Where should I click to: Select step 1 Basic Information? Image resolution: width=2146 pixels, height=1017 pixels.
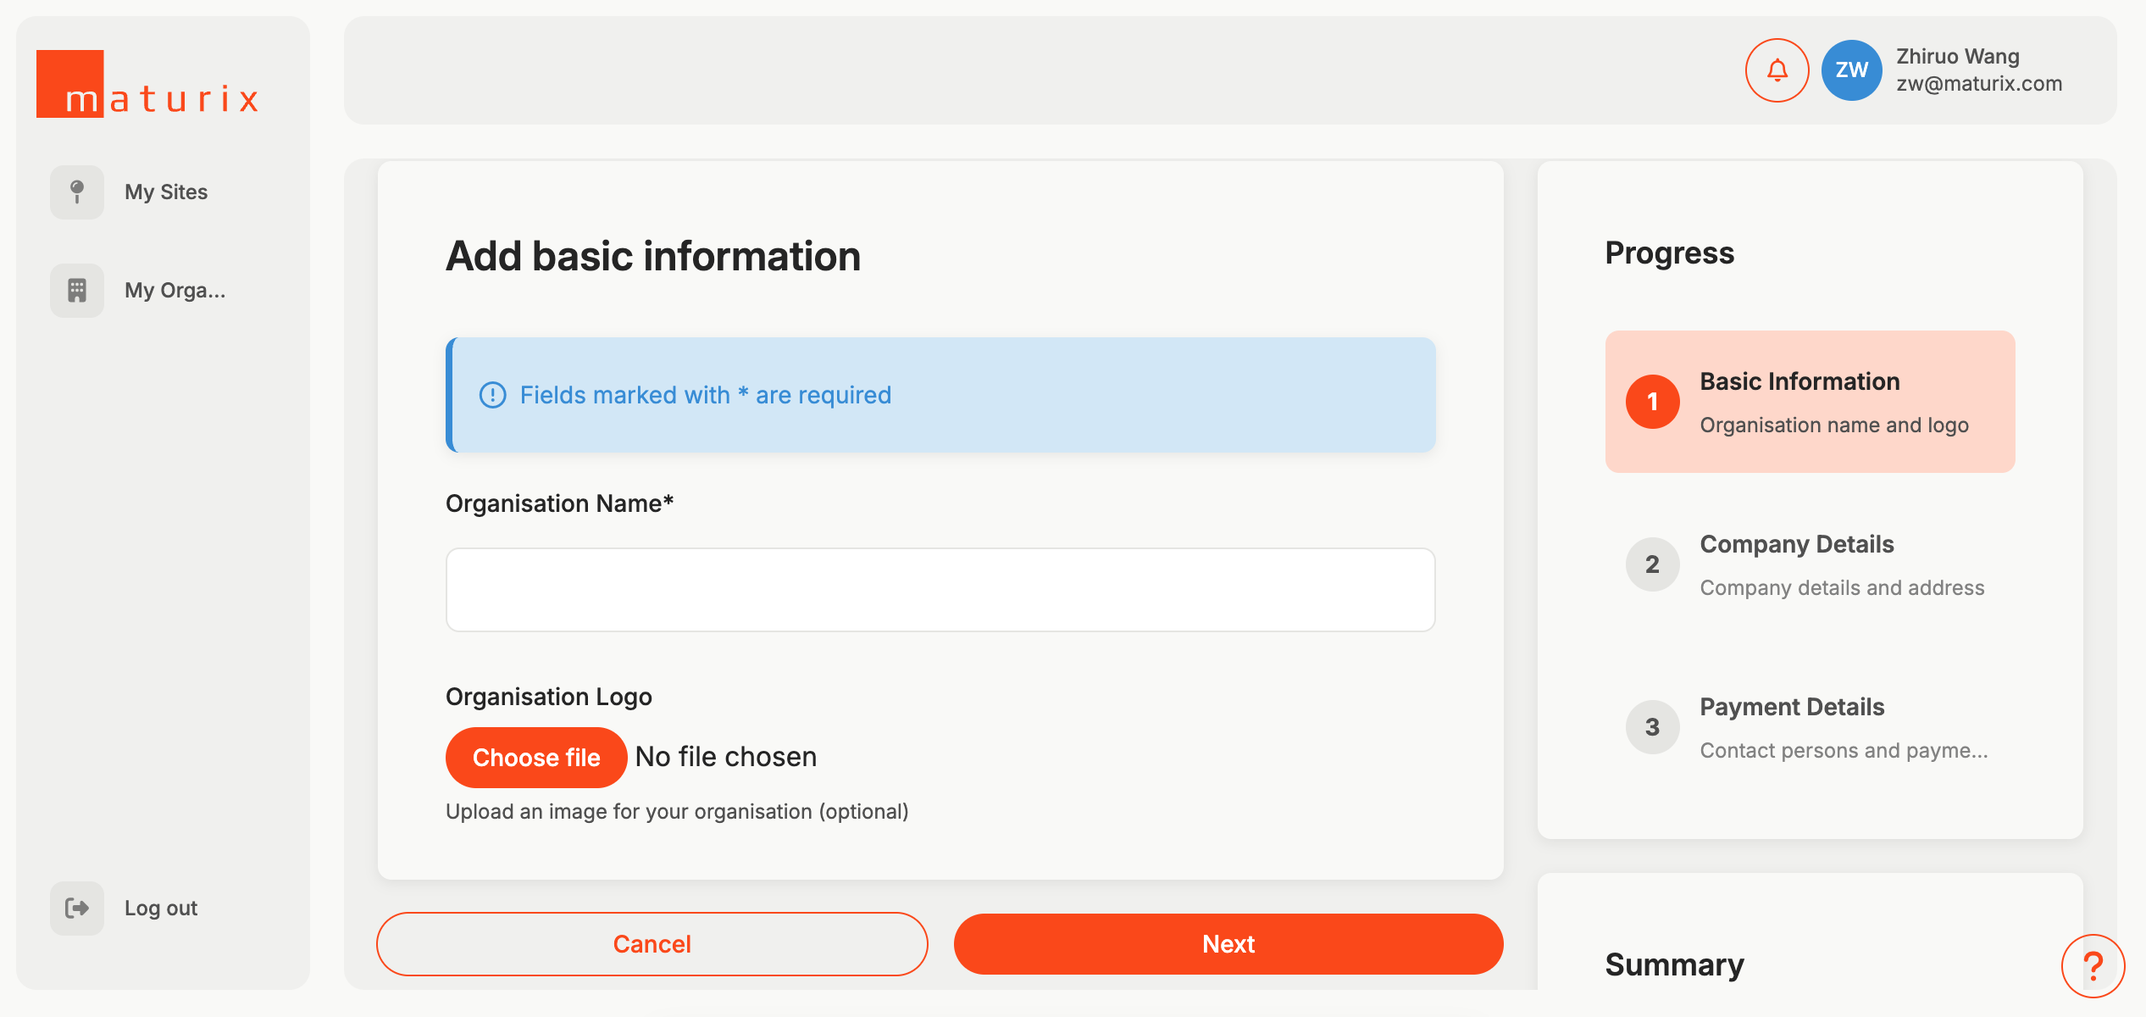1810,402
